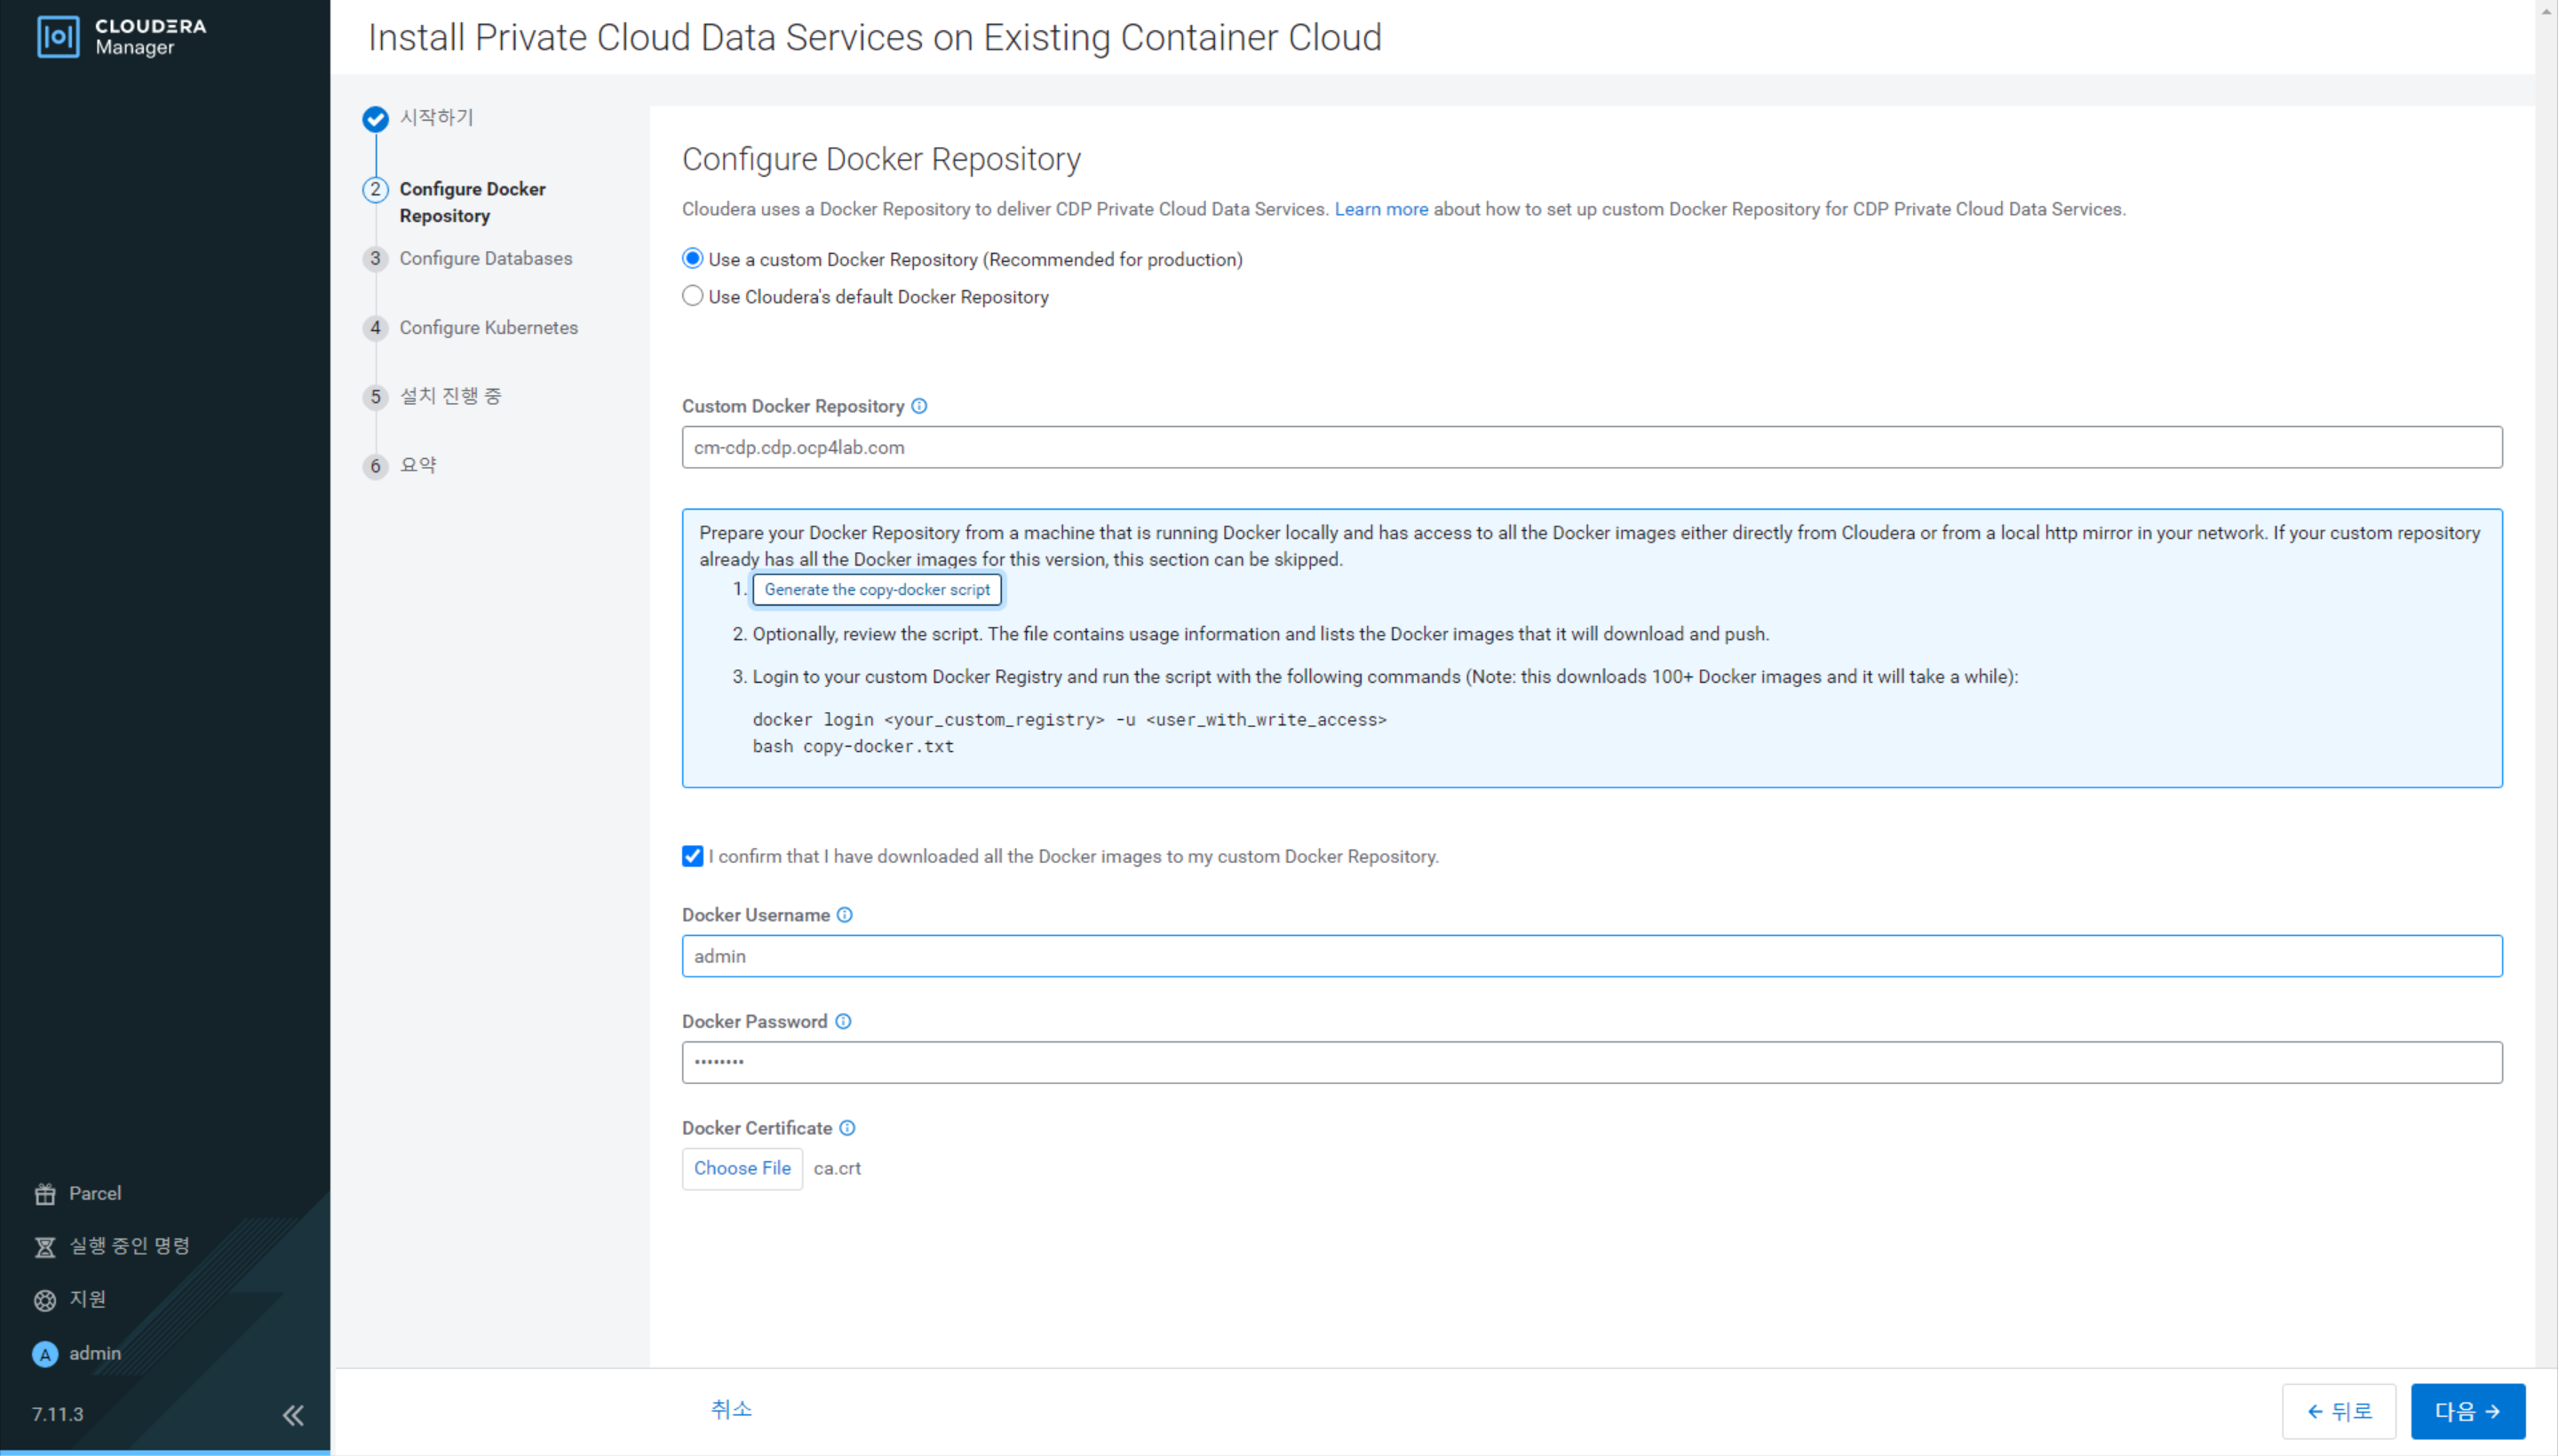Click the support lifebuoy icon
The height and width of the screenshot is (1456, 2558).
click(x=45, y=1300)
